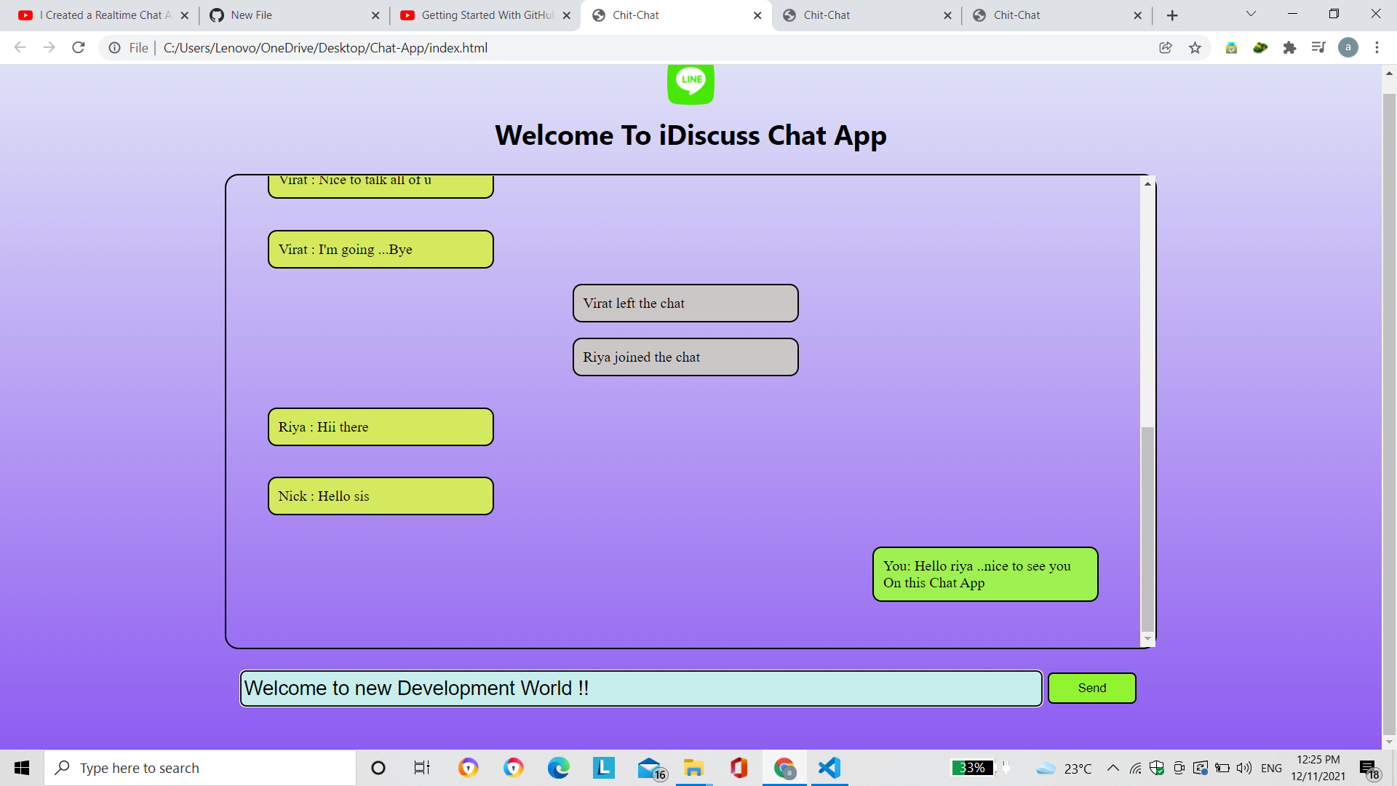The height and width of the screenshot is (786, 1397).
Task: Open the browser tab search dropdown arrow
Action: click(x=1249, y=13)
